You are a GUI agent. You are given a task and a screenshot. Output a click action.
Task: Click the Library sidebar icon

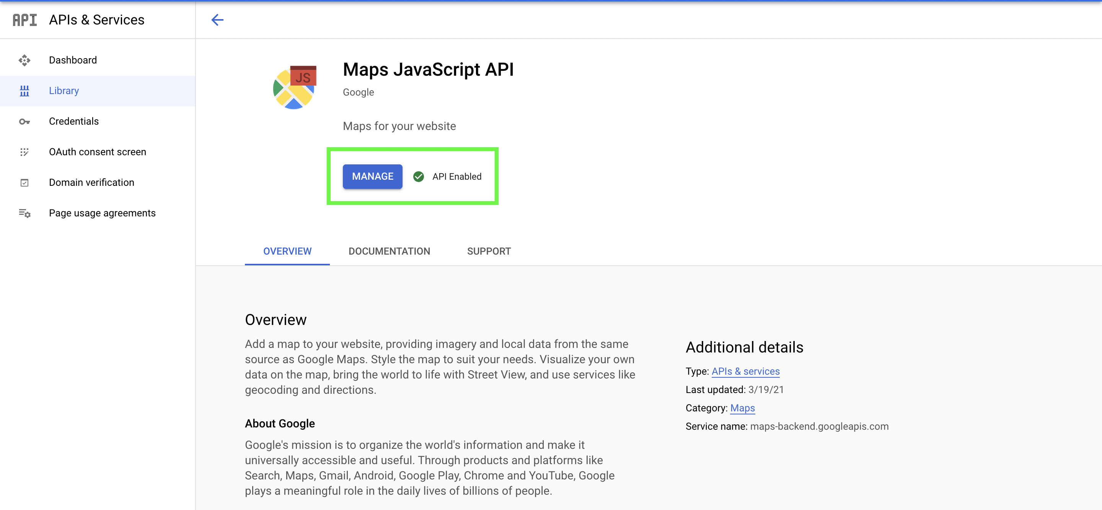[24, 91]
